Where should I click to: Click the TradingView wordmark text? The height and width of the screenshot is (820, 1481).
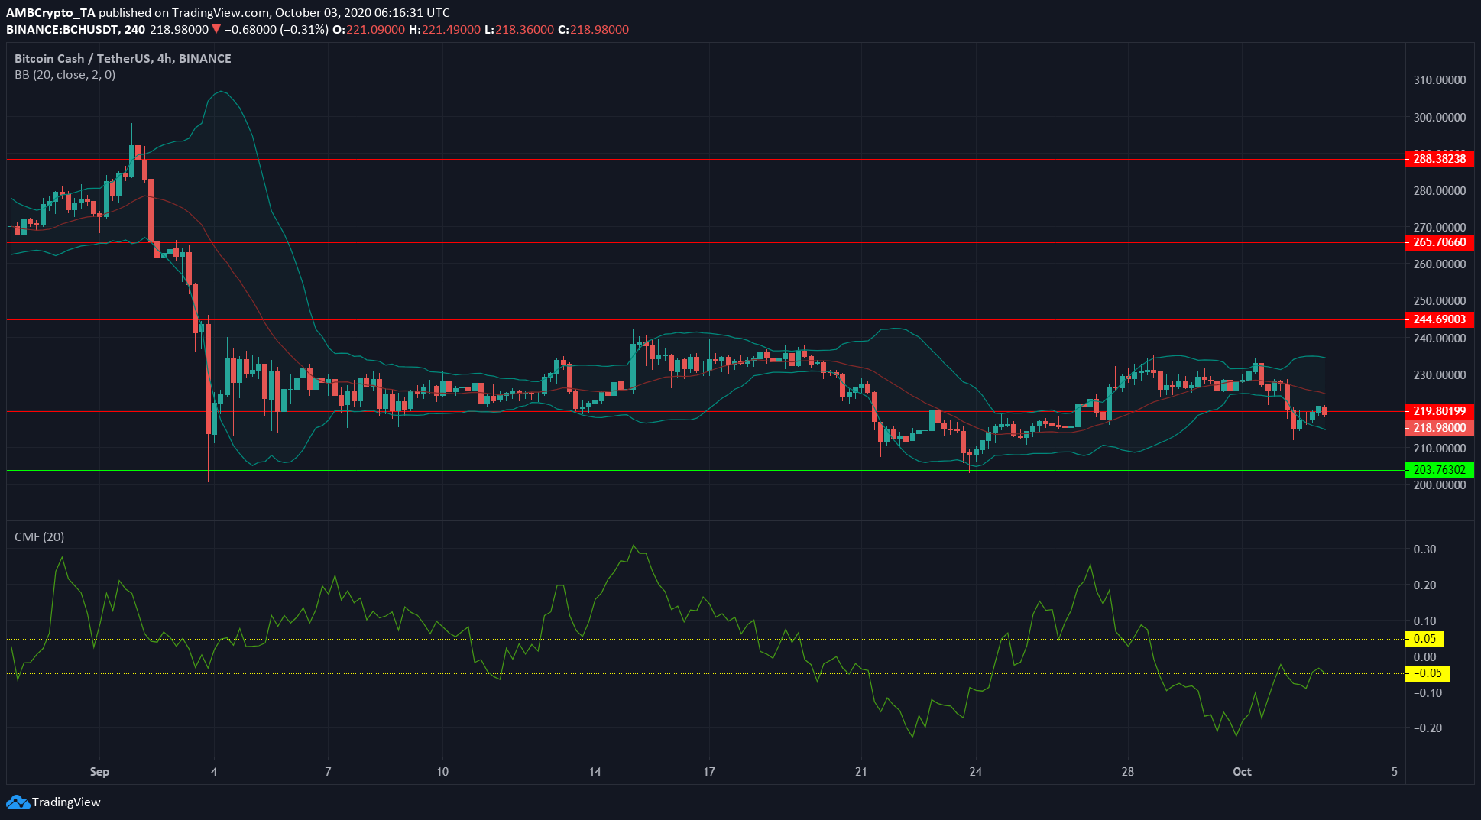[x=66, y=802]
